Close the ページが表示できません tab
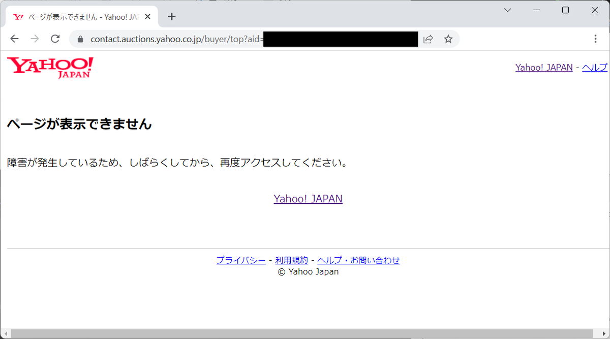 tap(148, 17)
